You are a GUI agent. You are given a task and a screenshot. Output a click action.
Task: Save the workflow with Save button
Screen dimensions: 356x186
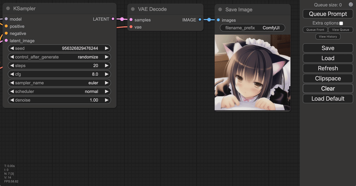click(328, 48)
